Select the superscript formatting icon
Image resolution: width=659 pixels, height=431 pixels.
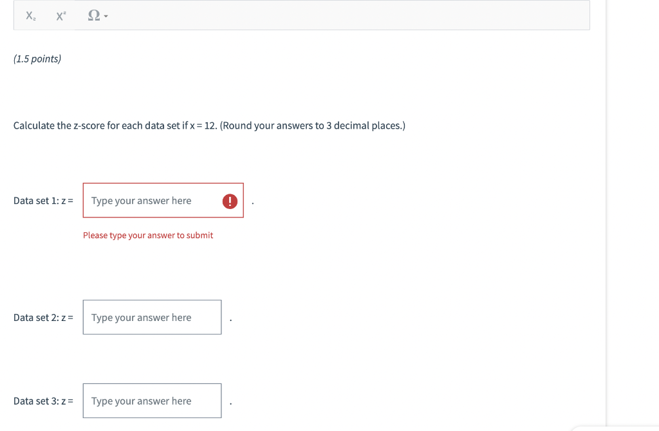pos(60,15)
